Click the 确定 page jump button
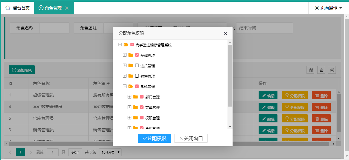 pos(75,152)
